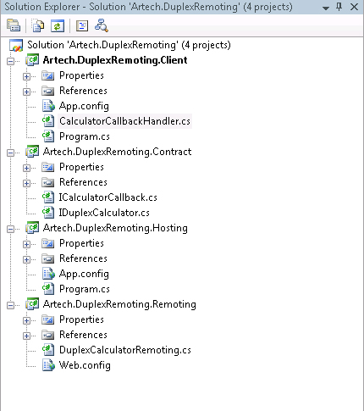The height and width of the screenshot is (411, 364).
Task: Click the Remoting project's Properties folder label
Action: point(81,319)
